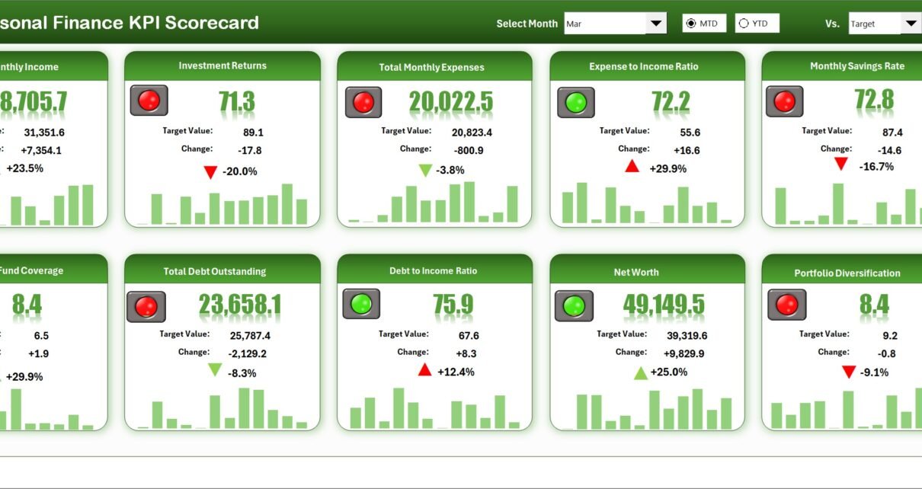The height and width of the screenshot is (489, 922).
Task: Select the MTD radio button
Action: 691,24
